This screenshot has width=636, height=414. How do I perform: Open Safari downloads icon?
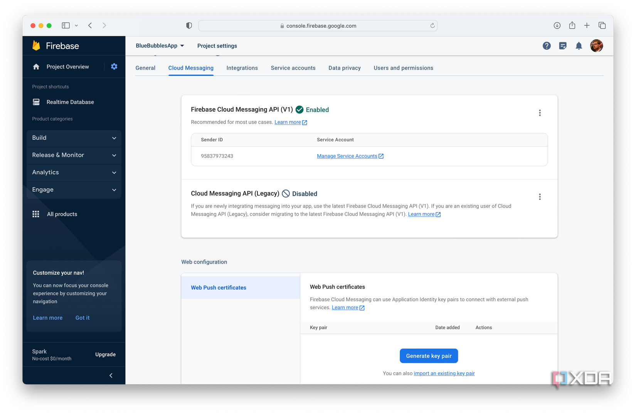coord(557,25)
